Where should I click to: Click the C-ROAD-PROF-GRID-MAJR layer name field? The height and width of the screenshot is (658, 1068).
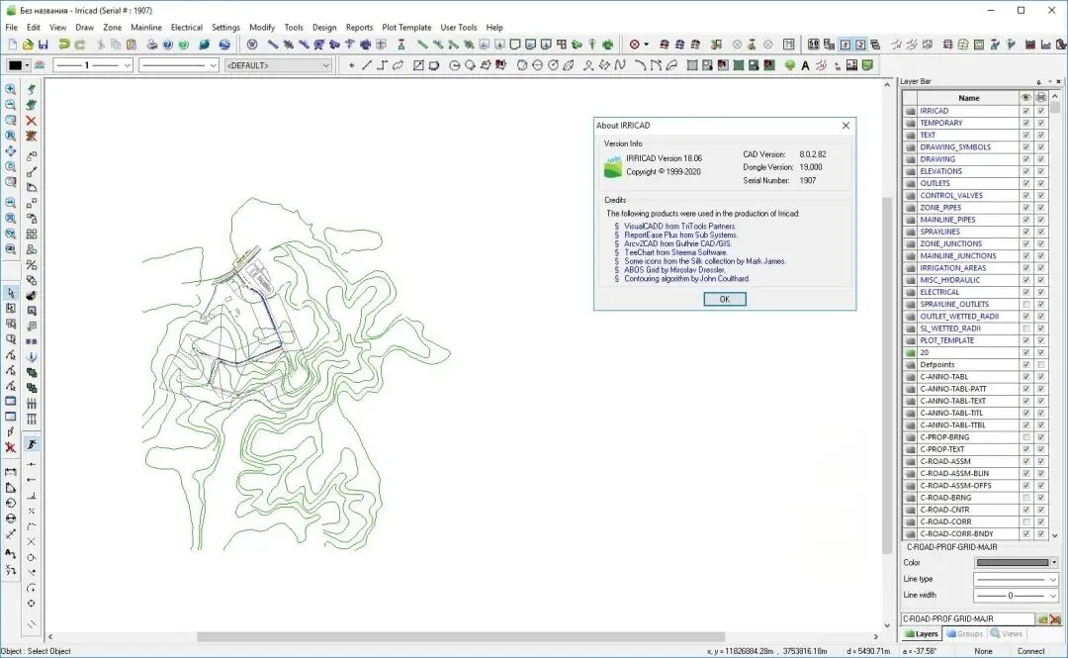968,618
